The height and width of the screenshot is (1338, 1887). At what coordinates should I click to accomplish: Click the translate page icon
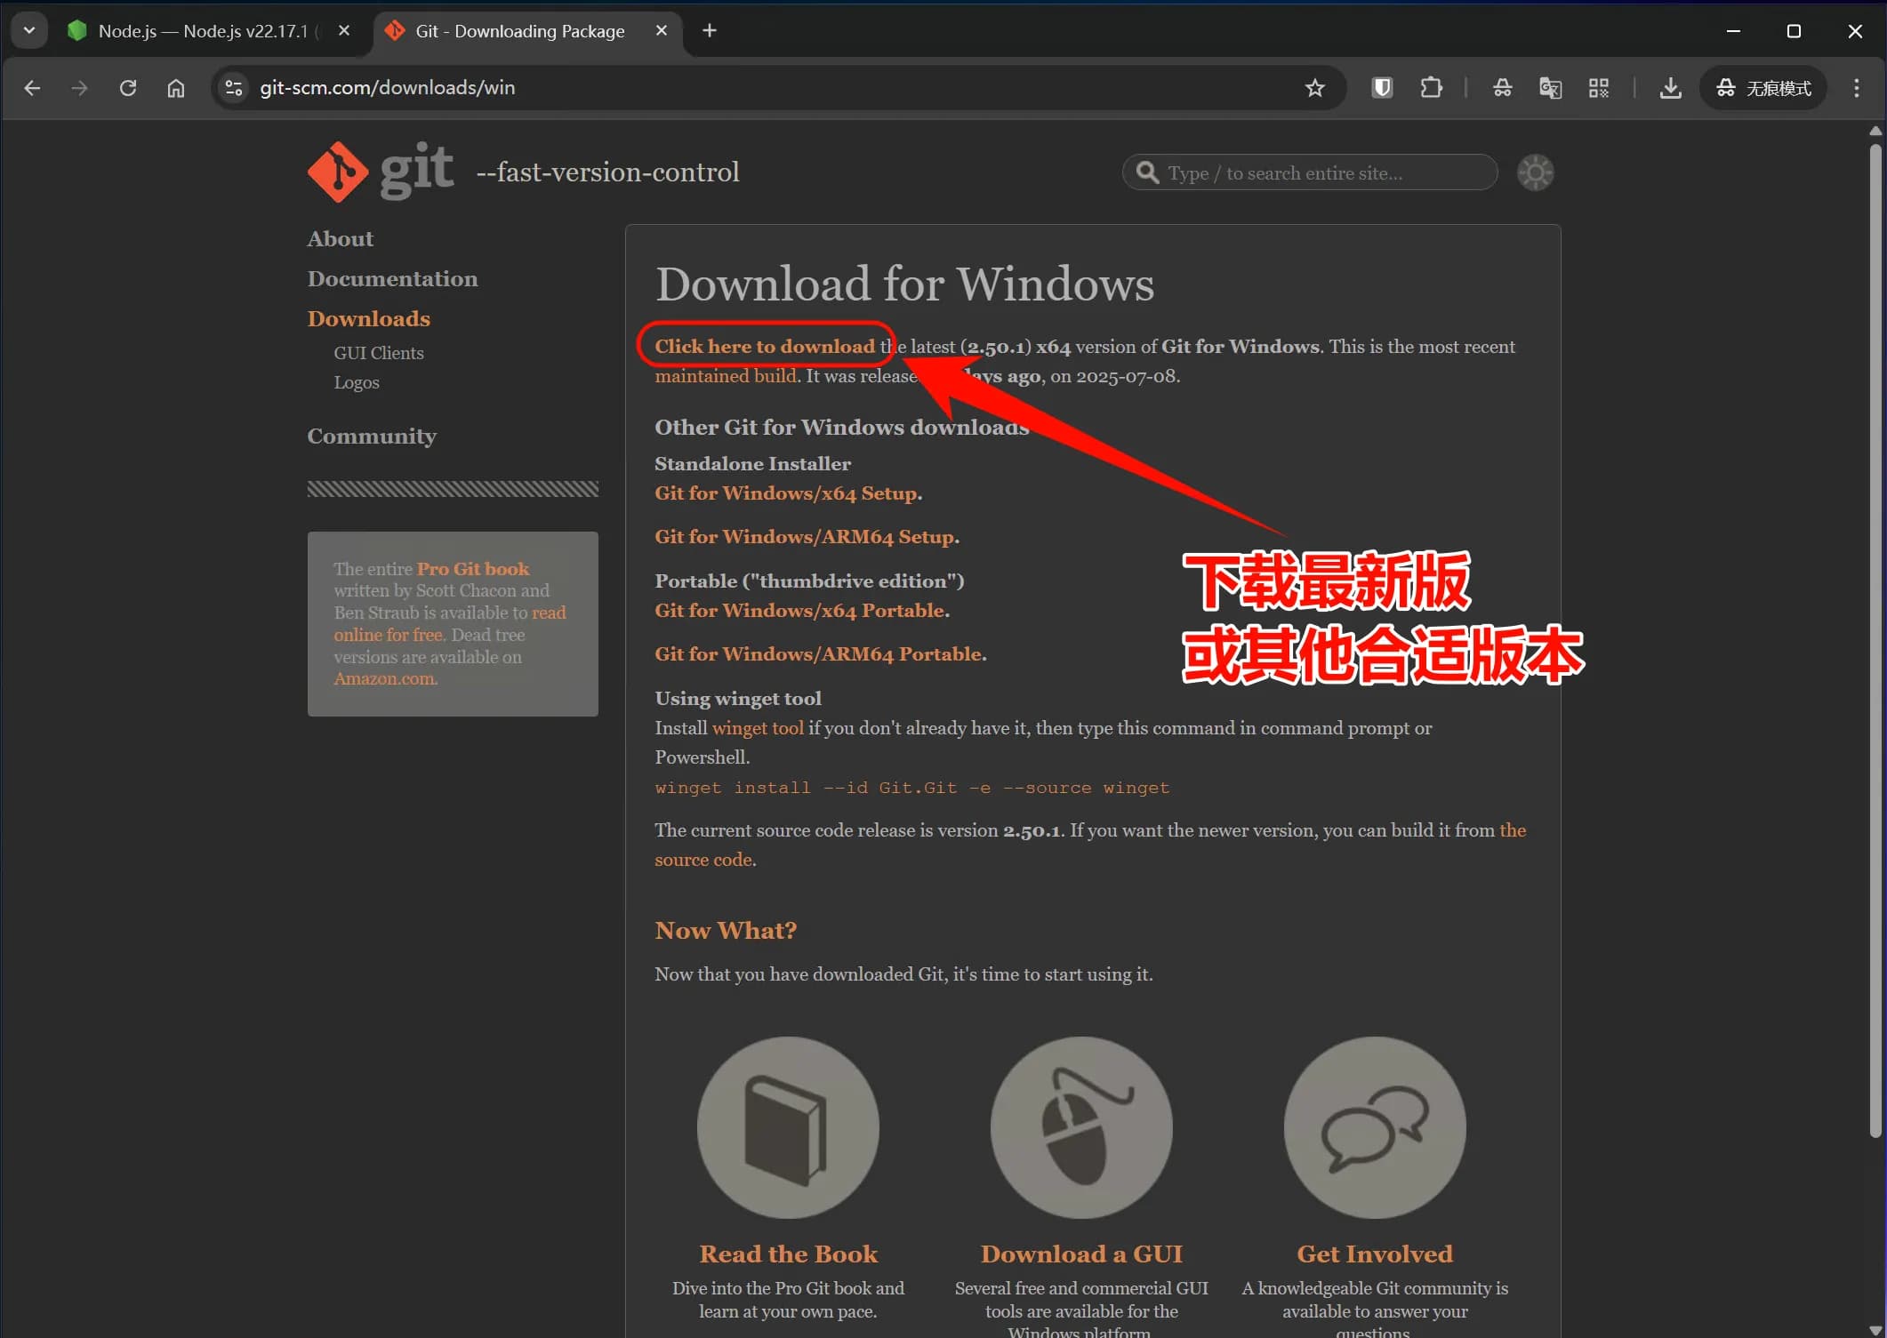click(x=1550, y=88)
